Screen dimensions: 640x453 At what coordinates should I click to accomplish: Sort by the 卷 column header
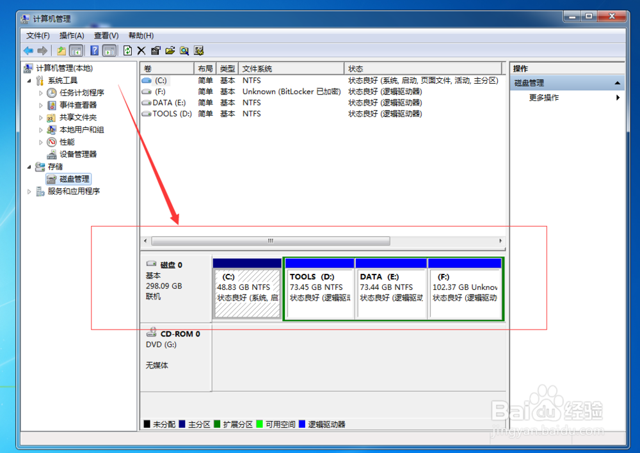point(167,68)
